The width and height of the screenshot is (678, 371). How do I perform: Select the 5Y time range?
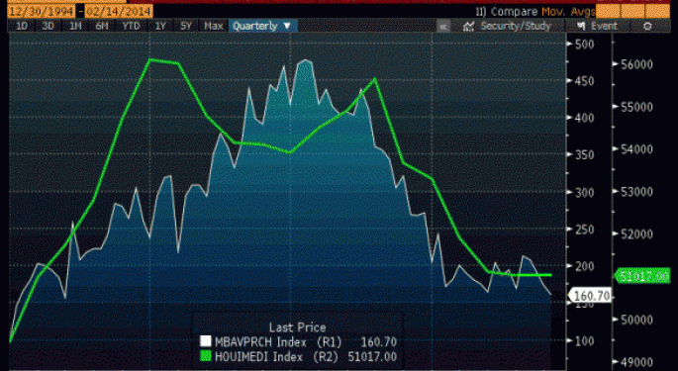[186, 26]
